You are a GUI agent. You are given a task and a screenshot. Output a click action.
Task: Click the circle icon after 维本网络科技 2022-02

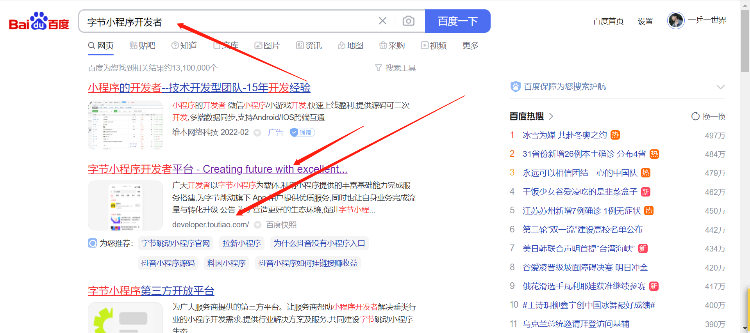point(257,133)
